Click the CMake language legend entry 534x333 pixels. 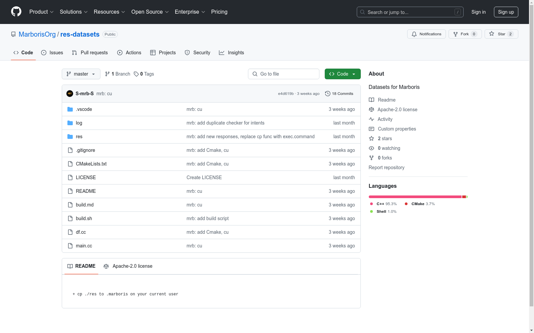[x=420, y=204]
